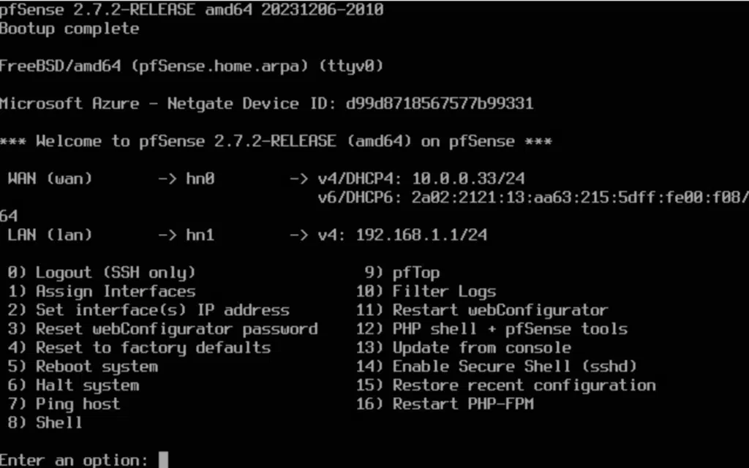Choose 5) Reboot system entry

pyautogui.click(x=83, y=366)
